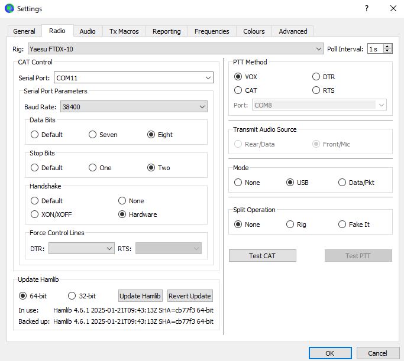Choose One stop bit radio button
This screenshot has width=404, height=361.
tap(93, 168)
